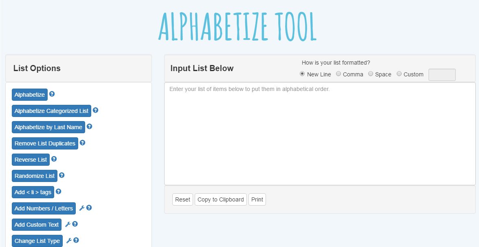This screenshot has height=247, width=479.
Task: Select the Custom format radio button
Action: point(399,74)
